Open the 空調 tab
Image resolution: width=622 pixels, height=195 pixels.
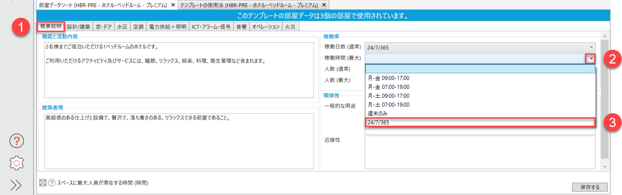(x=138, y=27)
